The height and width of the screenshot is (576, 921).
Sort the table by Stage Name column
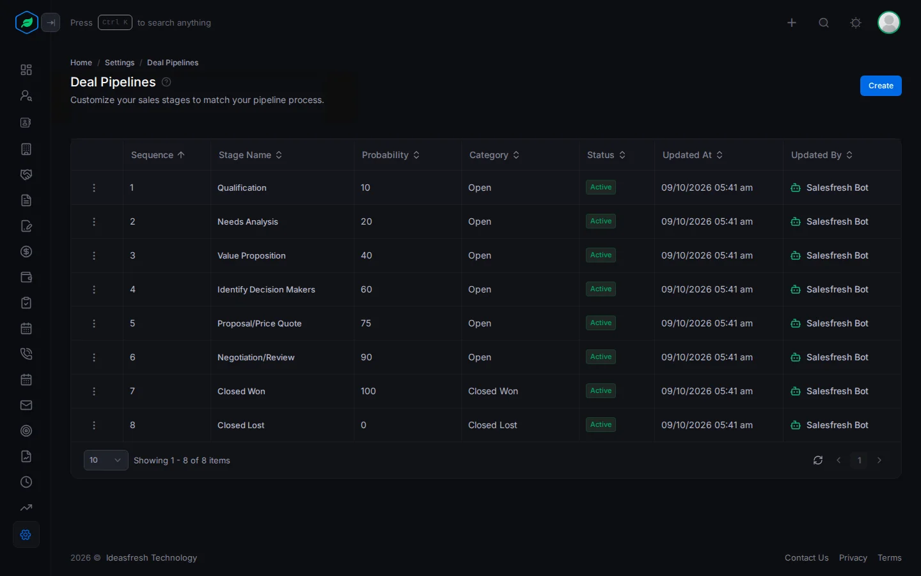tap(251, 155)
